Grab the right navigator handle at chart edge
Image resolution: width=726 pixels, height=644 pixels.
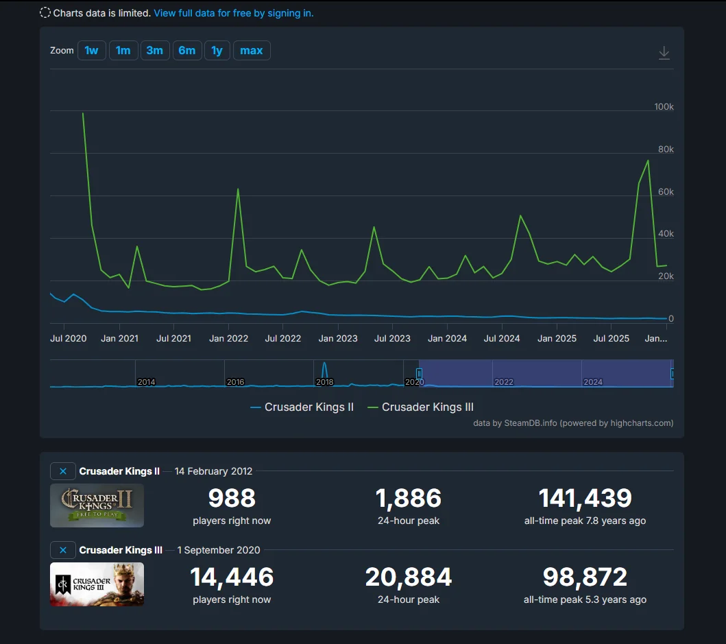tap(673, 373)
